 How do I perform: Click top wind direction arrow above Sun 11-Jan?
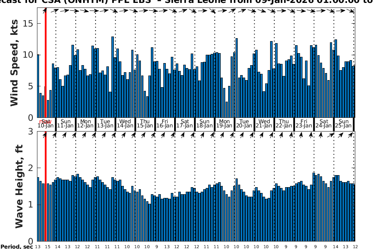(64, 11)
